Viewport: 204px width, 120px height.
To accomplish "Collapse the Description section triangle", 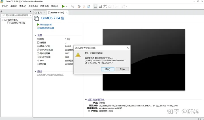I will pyautogui.click(x=35, y=71).
